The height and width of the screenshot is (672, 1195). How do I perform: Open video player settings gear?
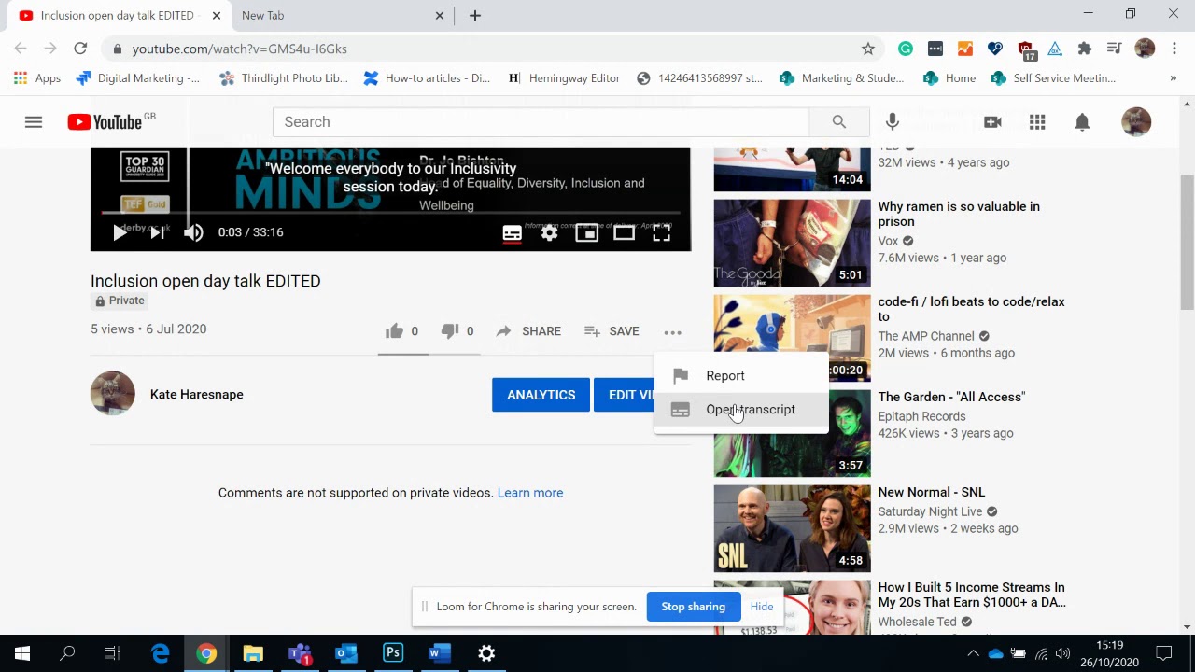pos(549,233)
